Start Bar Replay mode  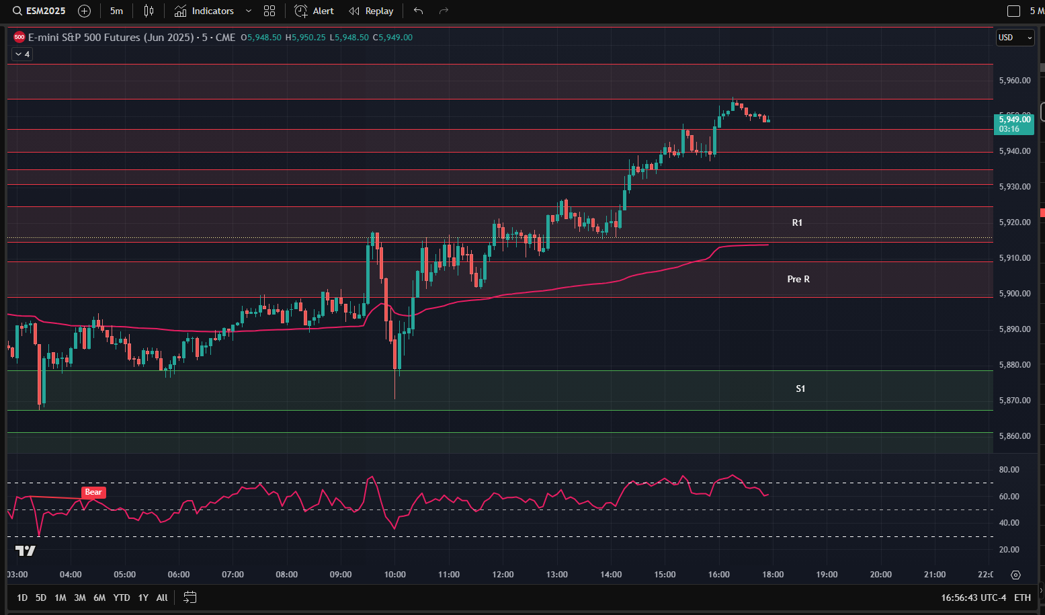371,11
